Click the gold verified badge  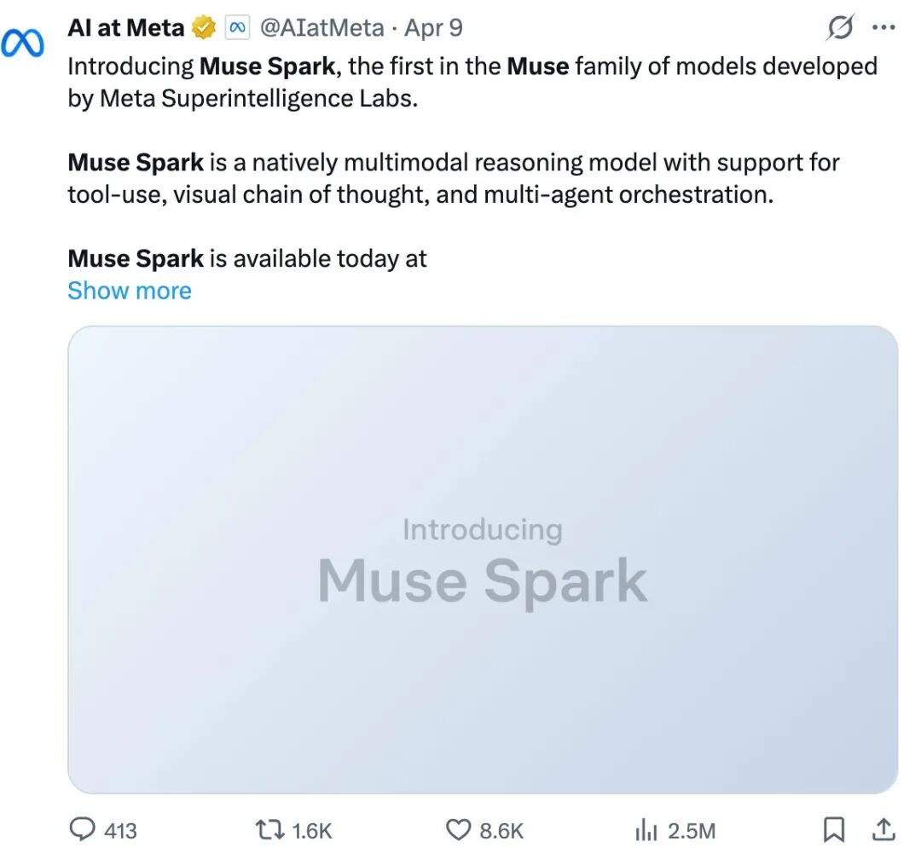[x=204, y=28]
